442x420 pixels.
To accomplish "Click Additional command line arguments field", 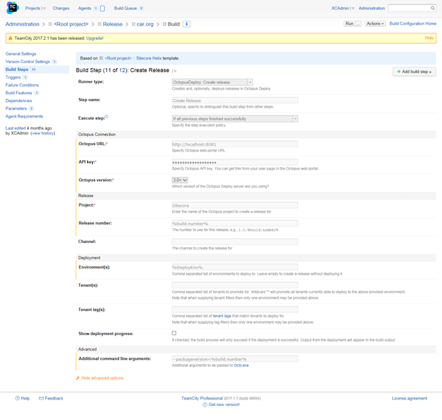I will pyautogui.click(x=235, y=359).
